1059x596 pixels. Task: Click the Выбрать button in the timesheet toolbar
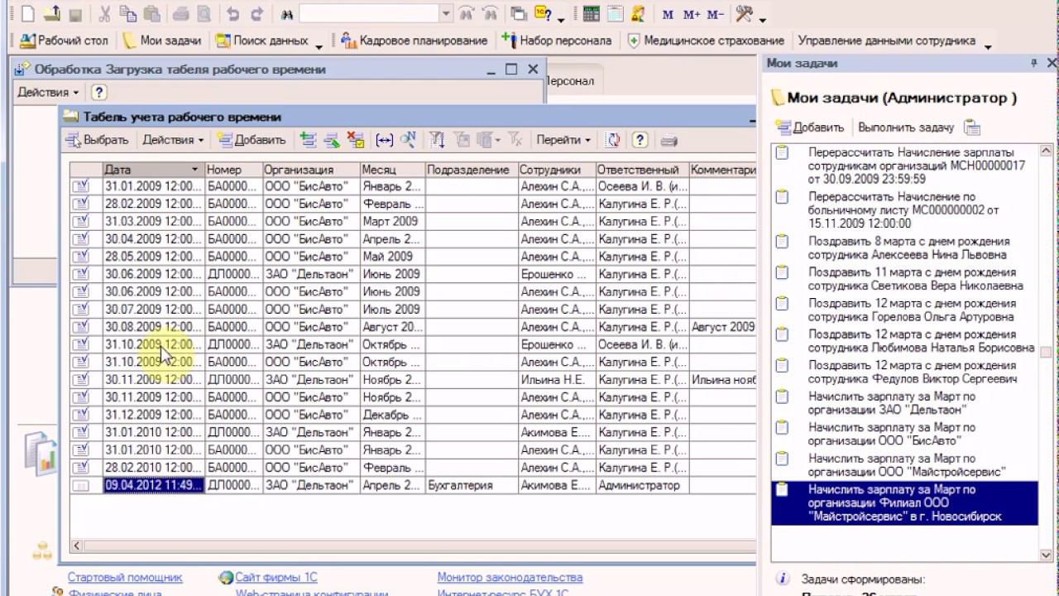[x=97, y=140]
